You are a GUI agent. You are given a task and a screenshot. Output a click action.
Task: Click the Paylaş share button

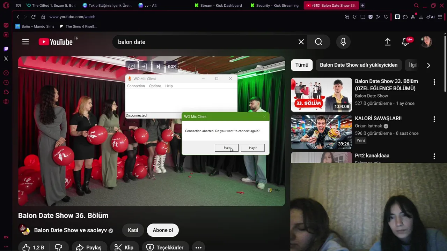(89, 248)
